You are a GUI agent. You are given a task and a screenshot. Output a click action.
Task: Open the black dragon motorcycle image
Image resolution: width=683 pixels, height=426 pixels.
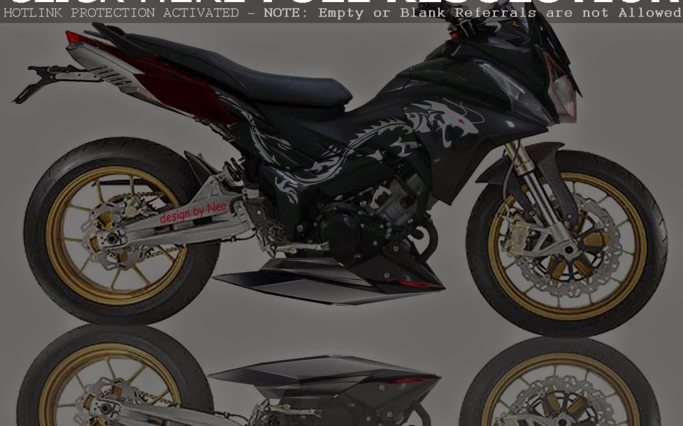tap(341, 224)
